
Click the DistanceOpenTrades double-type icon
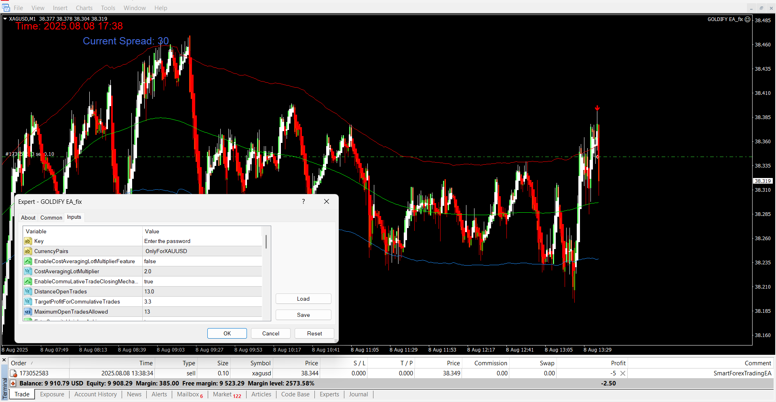[x=27, y=291]
